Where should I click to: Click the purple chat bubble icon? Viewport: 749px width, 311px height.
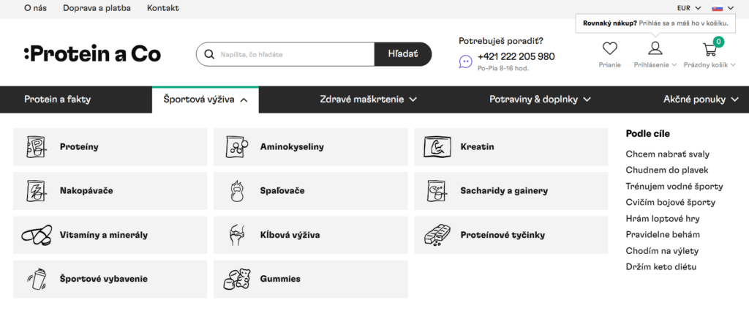pos(465,61)
